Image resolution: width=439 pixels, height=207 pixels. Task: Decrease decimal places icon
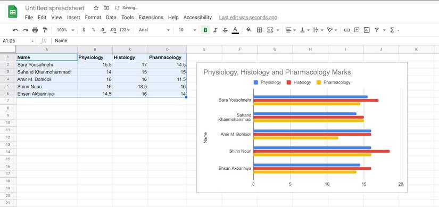pos(103,30)
